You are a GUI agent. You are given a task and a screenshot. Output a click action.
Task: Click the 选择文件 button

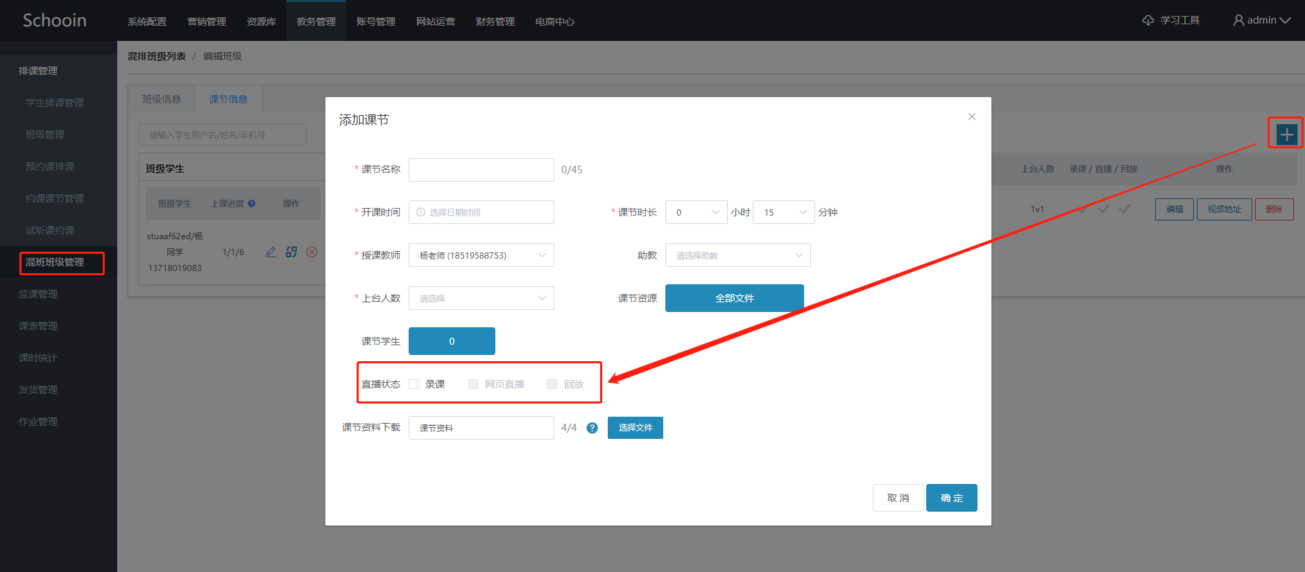[636, 428]
